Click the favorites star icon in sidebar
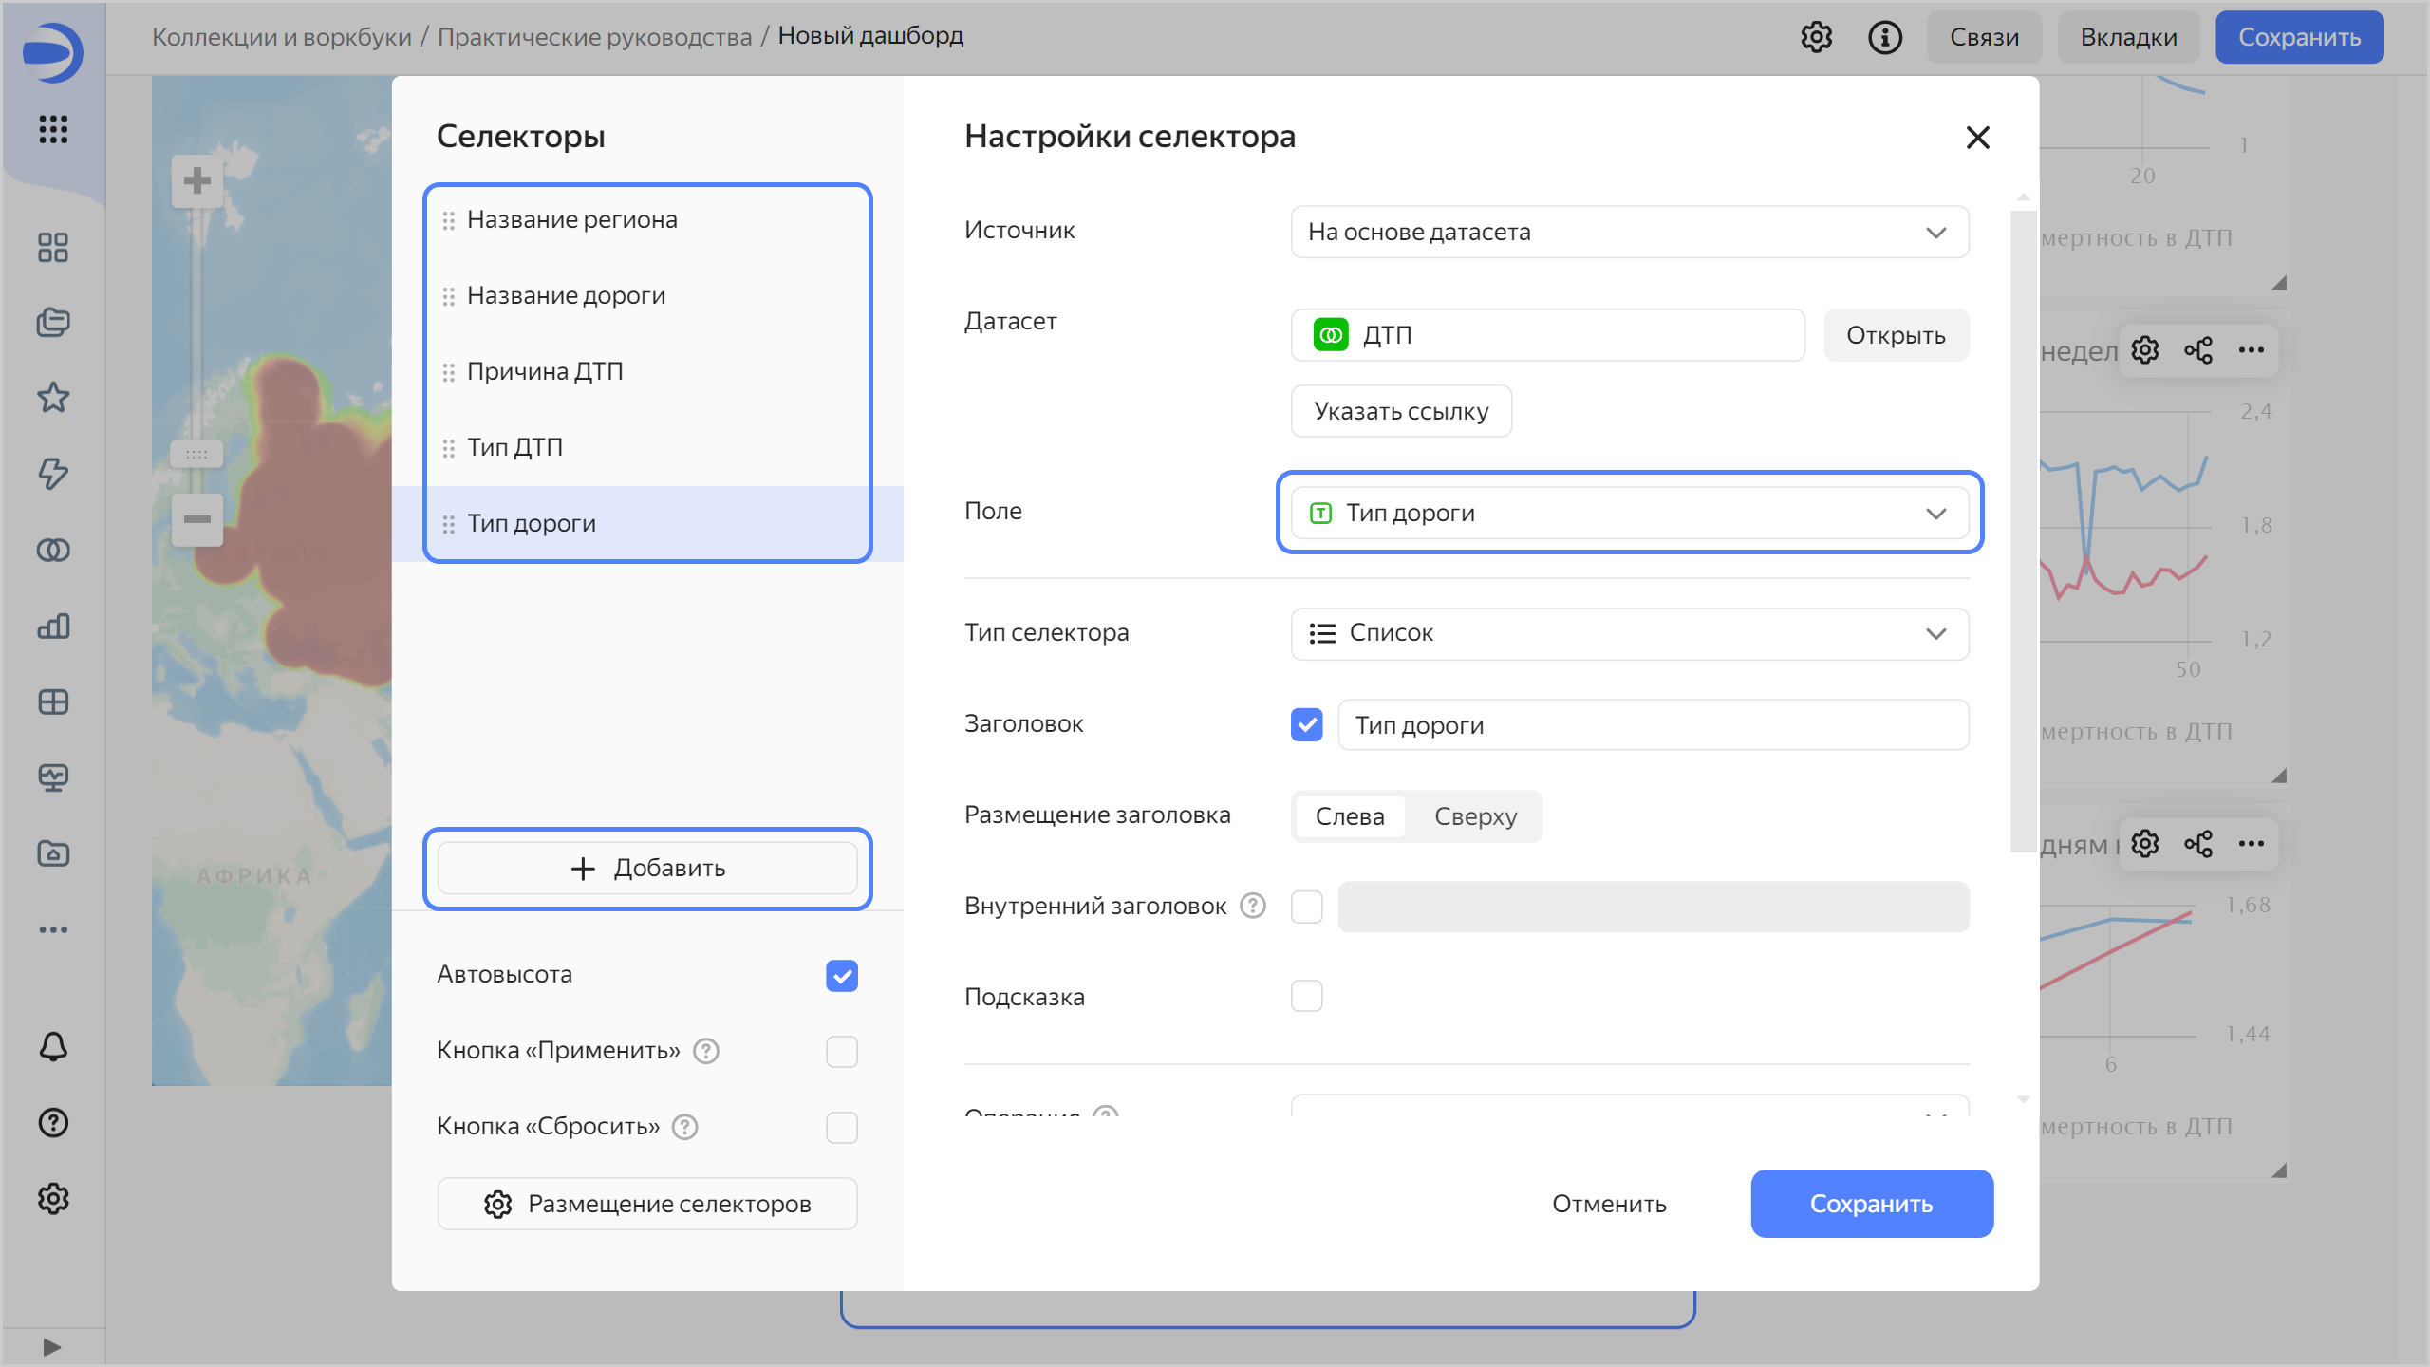 coord(53,398)
